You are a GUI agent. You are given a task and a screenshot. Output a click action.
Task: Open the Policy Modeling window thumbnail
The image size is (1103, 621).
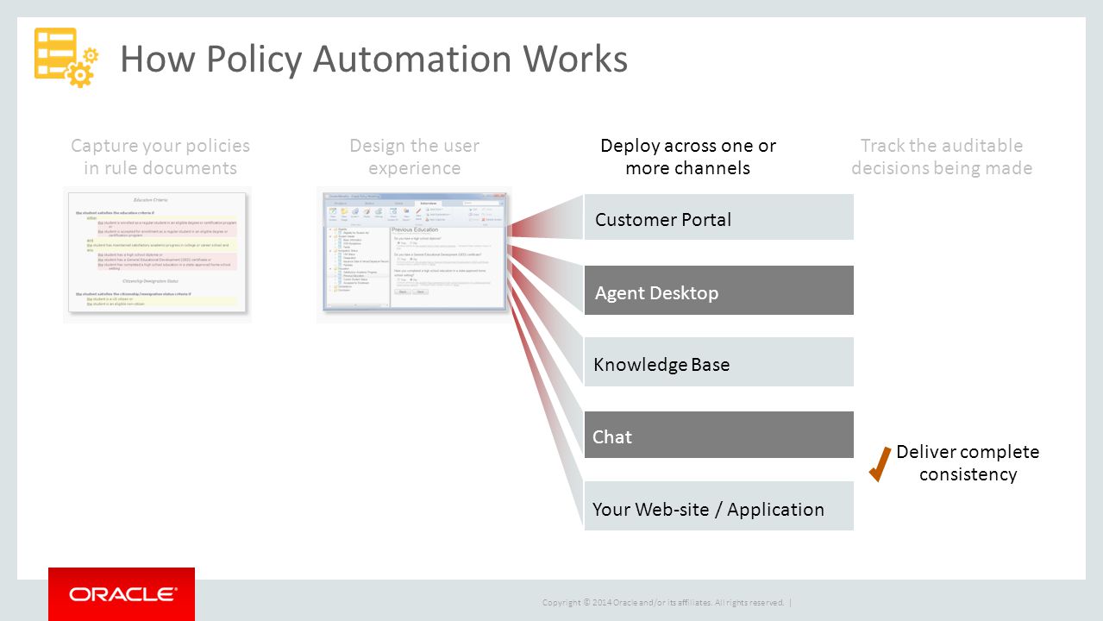(x=415, y=254)
